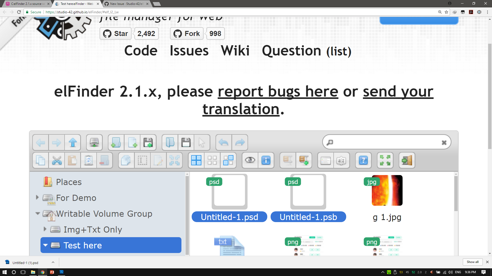Open Quicklook preview with the eye icon
Screen dimensions: 492x276
pyautogui.click(x=250, y=160)
